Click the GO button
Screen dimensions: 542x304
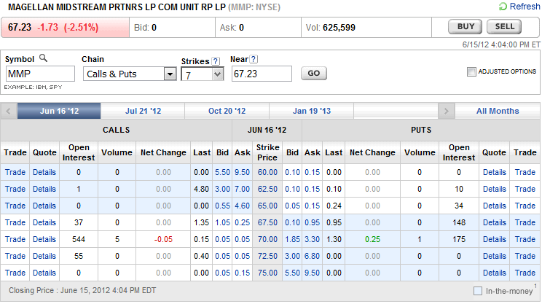pyautogui.click(x=314, y=74)
